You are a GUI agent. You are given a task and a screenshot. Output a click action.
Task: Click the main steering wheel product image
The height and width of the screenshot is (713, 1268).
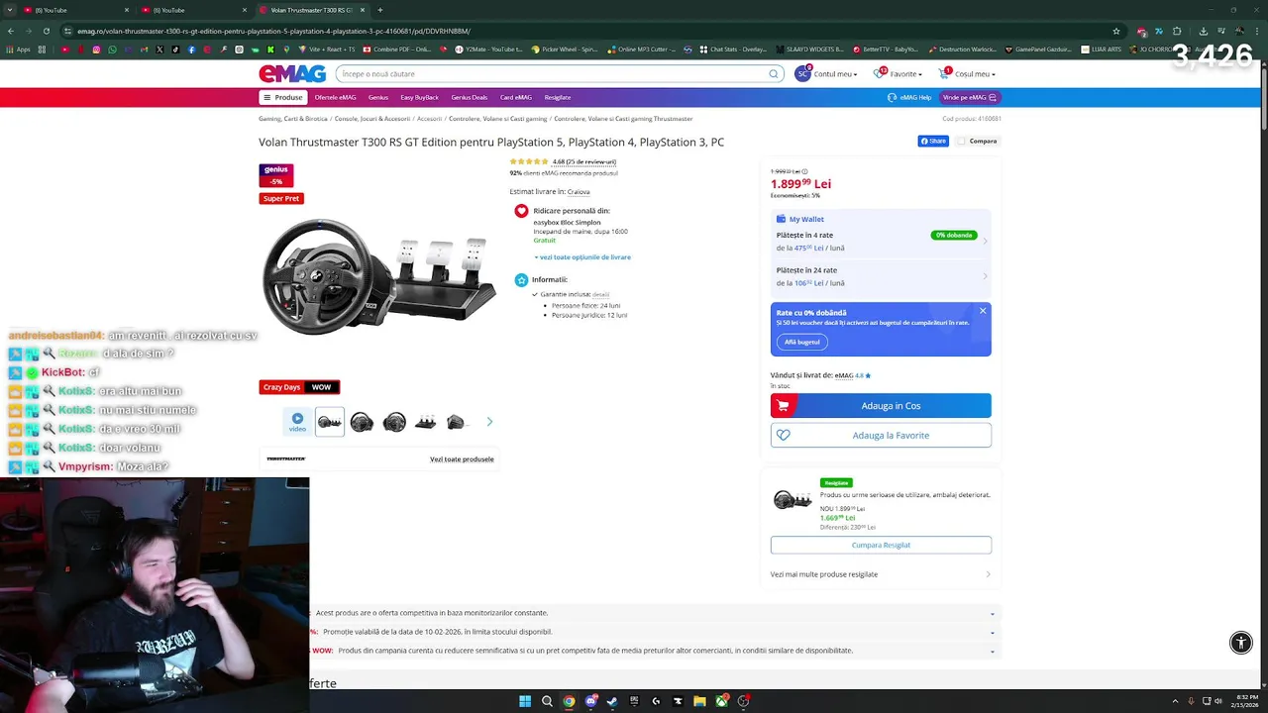(x=379, y=277)
